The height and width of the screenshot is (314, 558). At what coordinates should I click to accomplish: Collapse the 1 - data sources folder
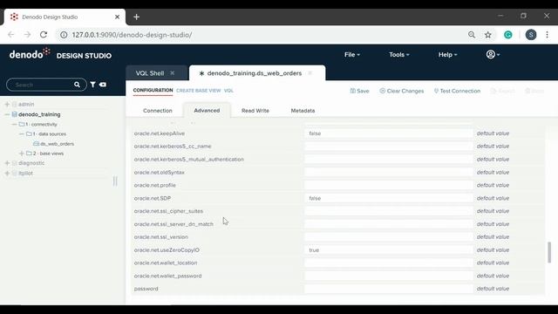point(22,133)
